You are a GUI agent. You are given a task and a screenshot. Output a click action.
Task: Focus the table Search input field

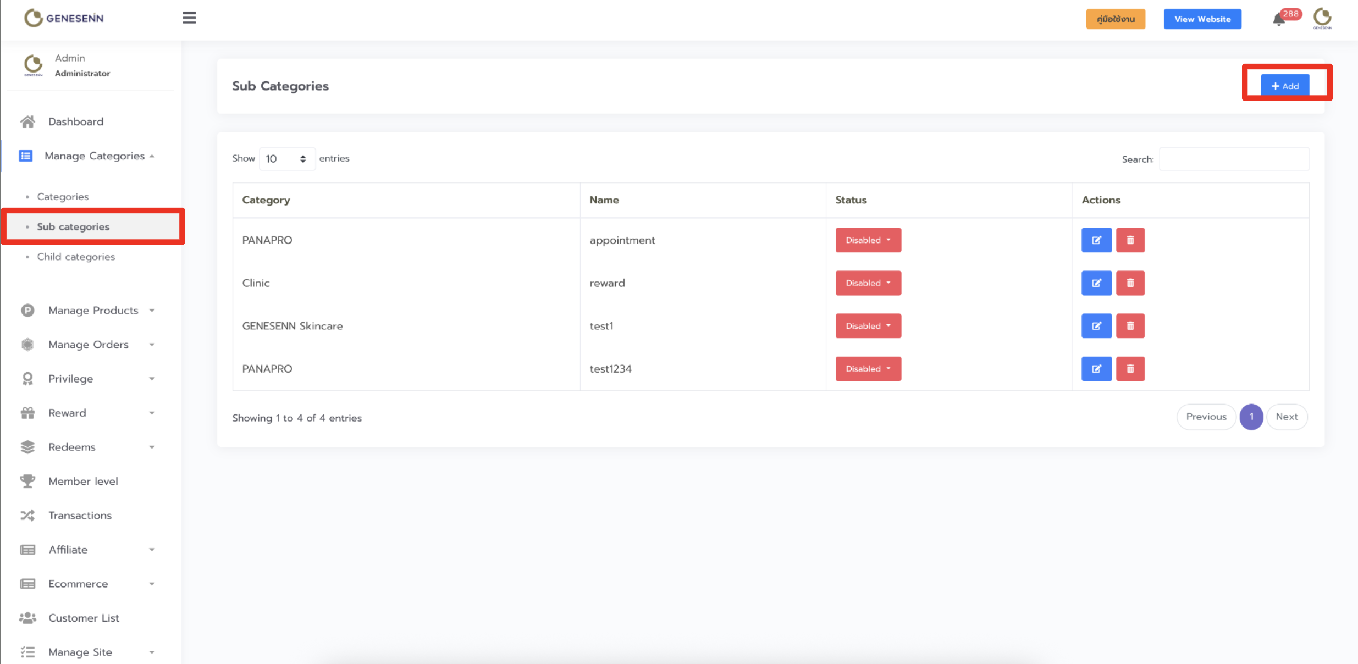(1234, 159)
